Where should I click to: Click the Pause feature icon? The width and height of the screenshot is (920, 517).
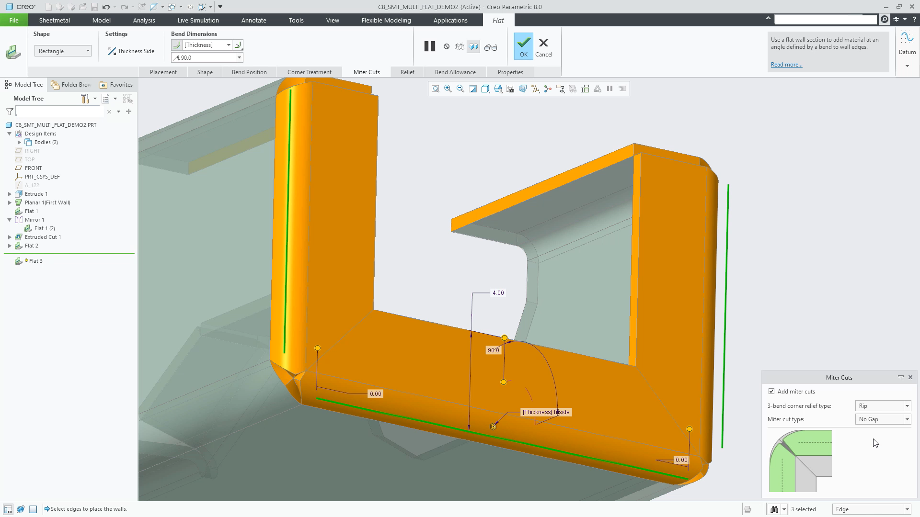[429, 46]
